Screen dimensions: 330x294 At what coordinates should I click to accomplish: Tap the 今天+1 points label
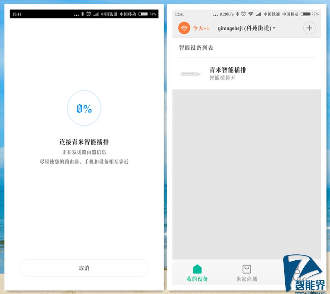[201, 28]
